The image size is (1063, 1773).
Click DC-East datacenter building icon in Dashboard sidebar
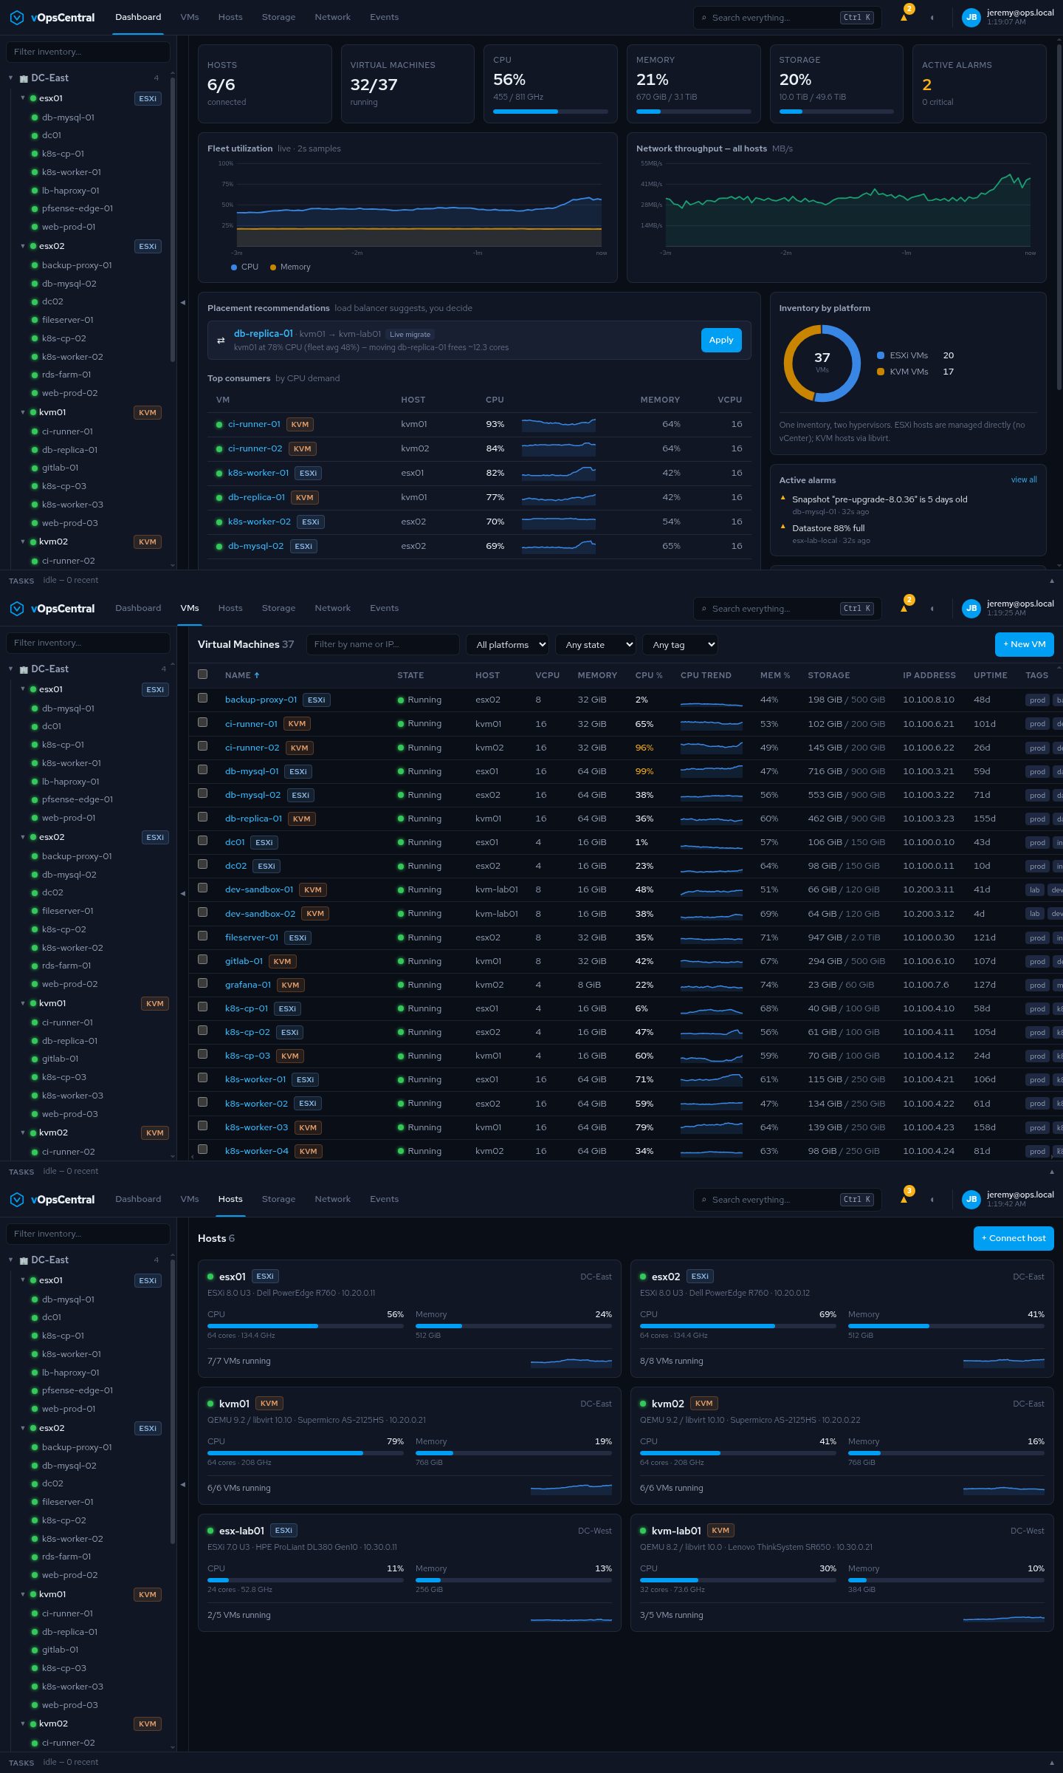point(24,78)
